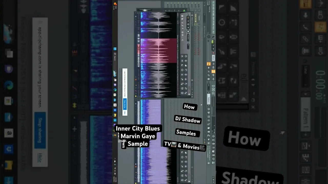Image resolution: width=328 pixels, height=184 pixels.
Task: Click the main FL Studio stop button
Action: [213, 49]
